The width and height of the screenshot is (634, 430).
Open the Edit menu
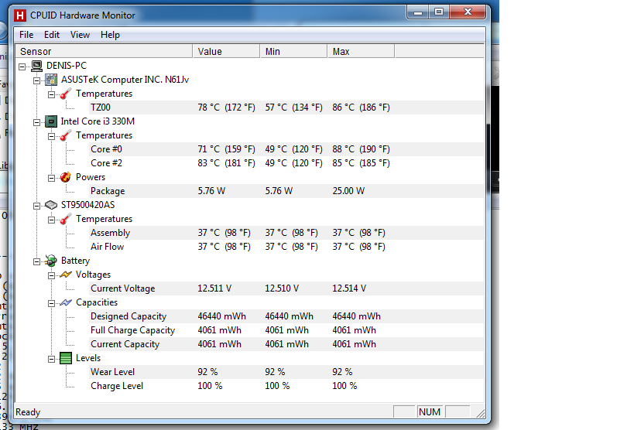coord(52,35)
